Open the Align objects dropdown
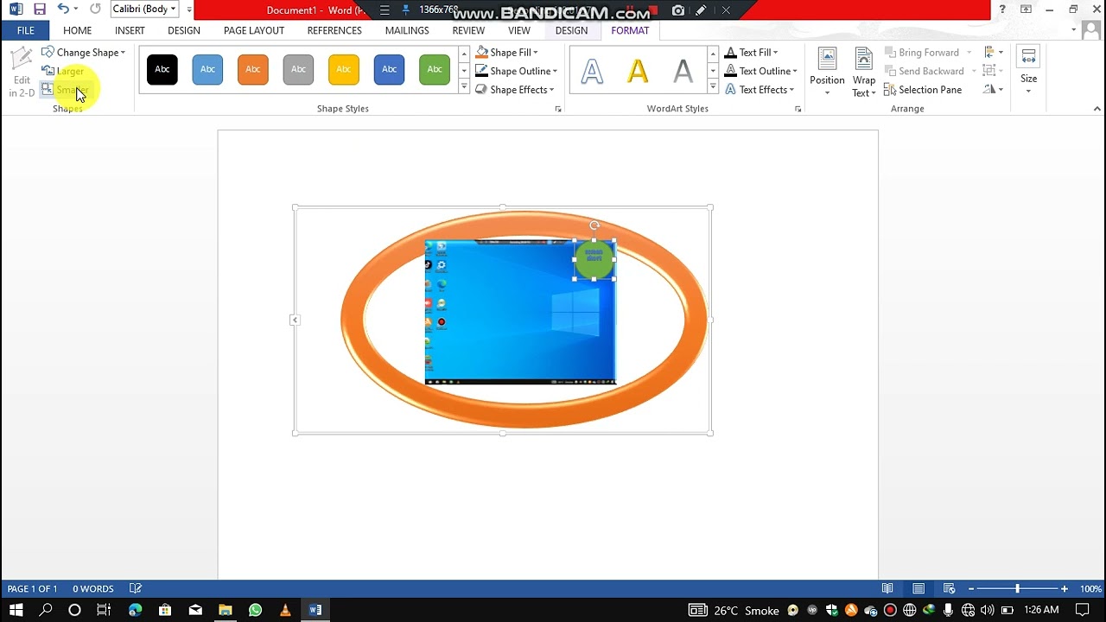1106x622 pixels. pos(993,53)
